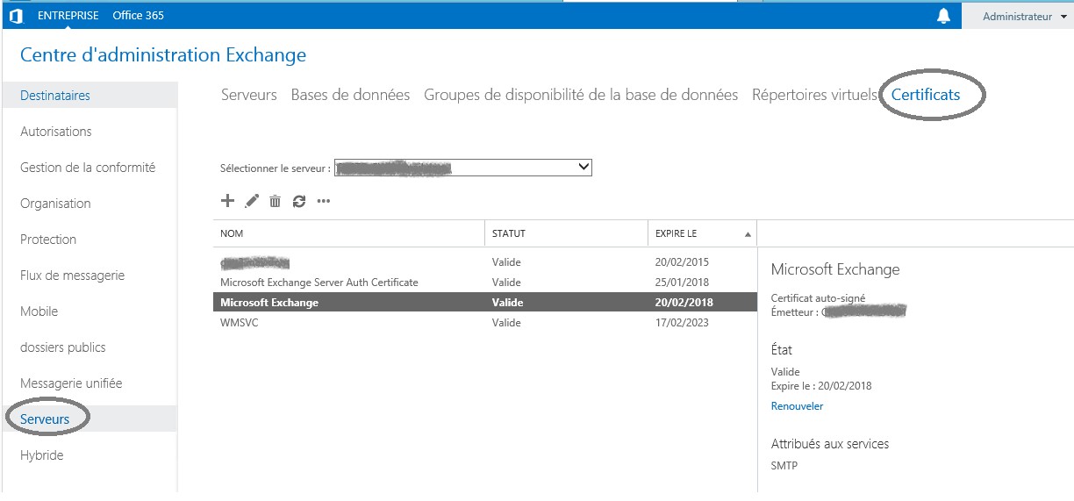Image resolution: width=1074 pixels, height=501 pixels.
Task: Sort by the EXPIRE LE column arrow
Action: (748, 234)
